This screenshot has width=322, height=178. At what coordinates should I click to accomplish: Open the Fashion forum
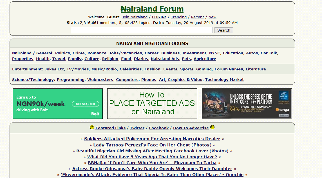pos(152,69)
